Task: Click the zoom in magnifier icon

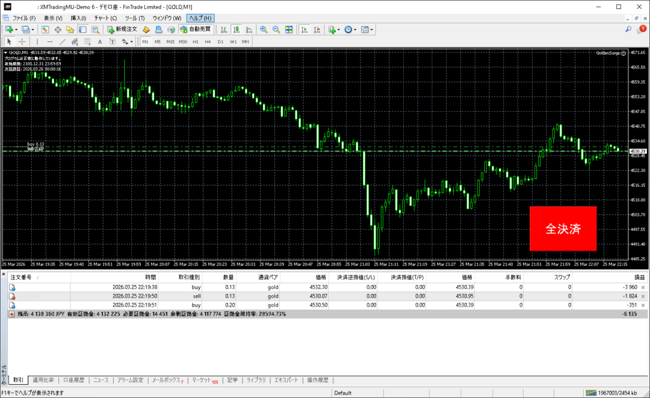Action: coord(263,29)
